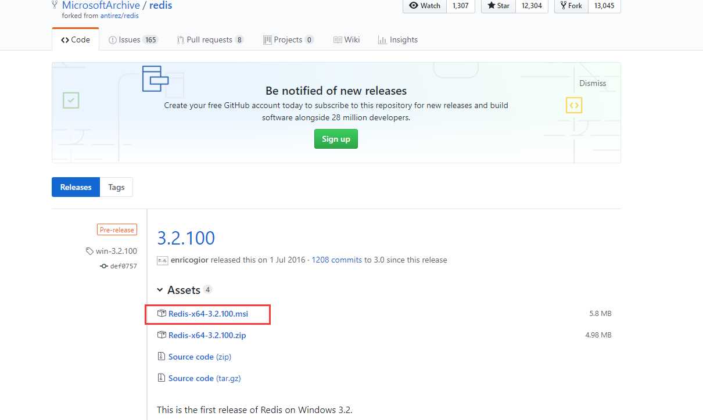Open the Projects tab
Image resolution: width=703 pixels, height=420 pixels.
point(288,40)
